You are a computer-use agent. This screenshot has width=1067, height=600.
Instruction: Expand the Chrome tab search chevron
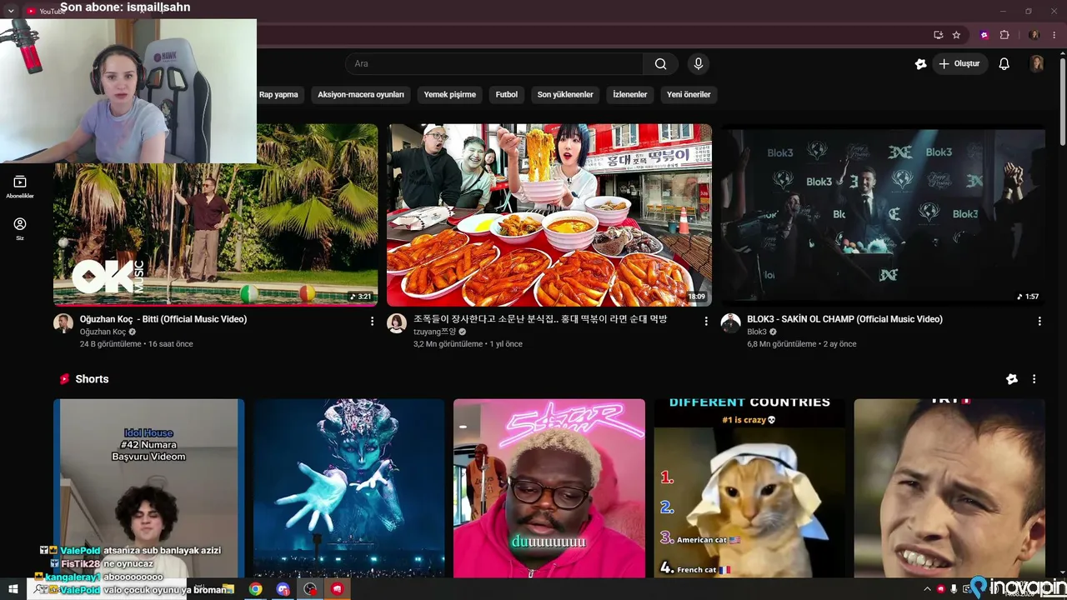(x=11, y=11)
